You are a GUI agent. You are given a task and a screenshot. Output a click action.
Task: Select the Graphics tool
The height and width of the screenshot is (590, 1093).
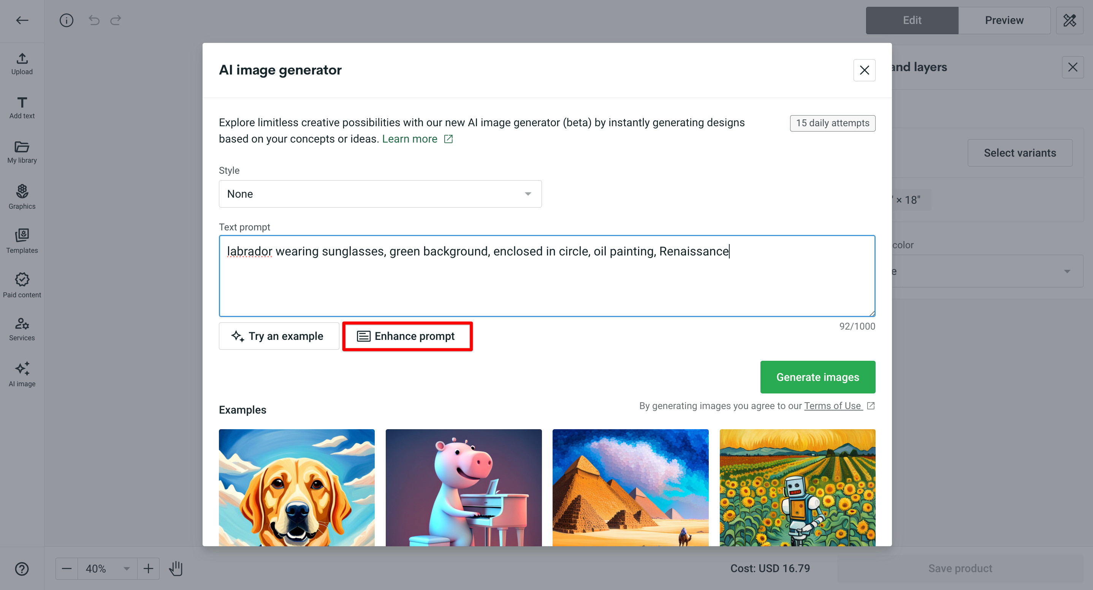[22, 197]
